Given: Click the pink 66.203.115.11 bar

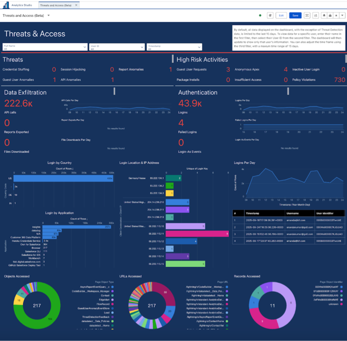Looking at the screenshot, I should pyautogui.click(x=197, y=234).
